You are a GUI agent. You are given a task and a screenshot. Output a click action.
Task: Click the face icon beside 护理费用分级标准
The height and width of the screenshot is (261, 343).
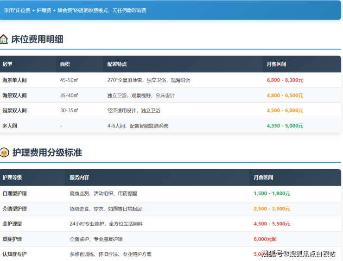(x=4, y=153)
